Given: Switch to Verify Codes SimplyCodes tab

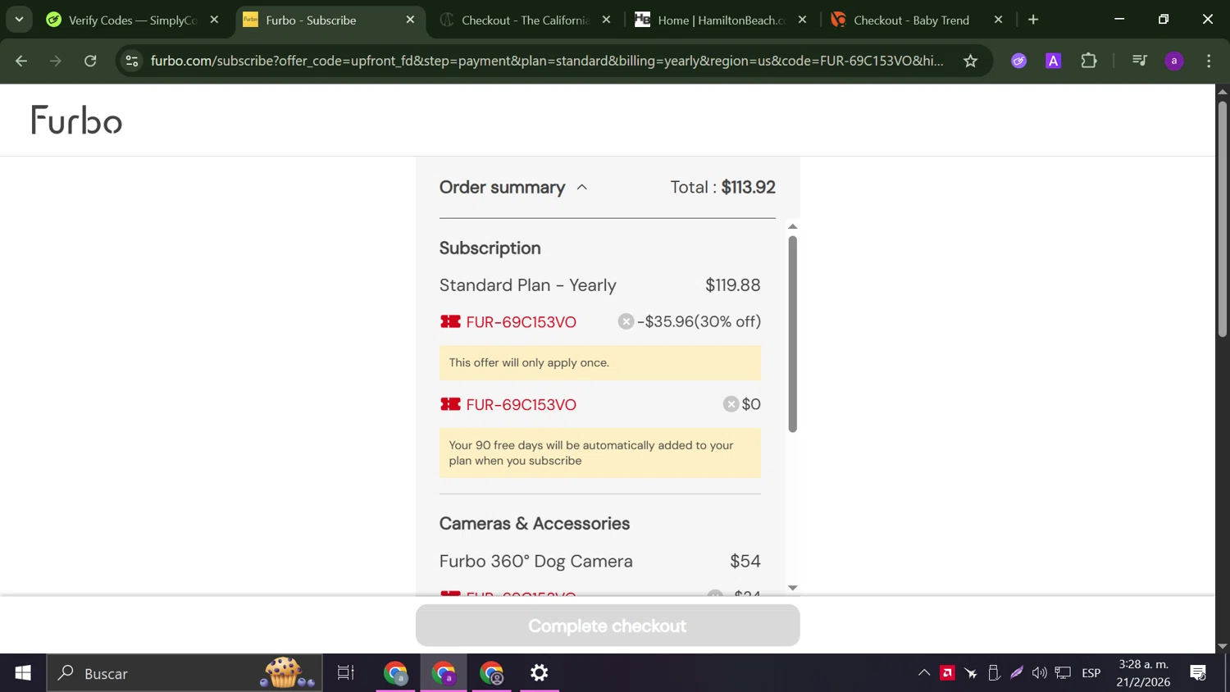Looking at the screenshot, I should pos(131,20).
